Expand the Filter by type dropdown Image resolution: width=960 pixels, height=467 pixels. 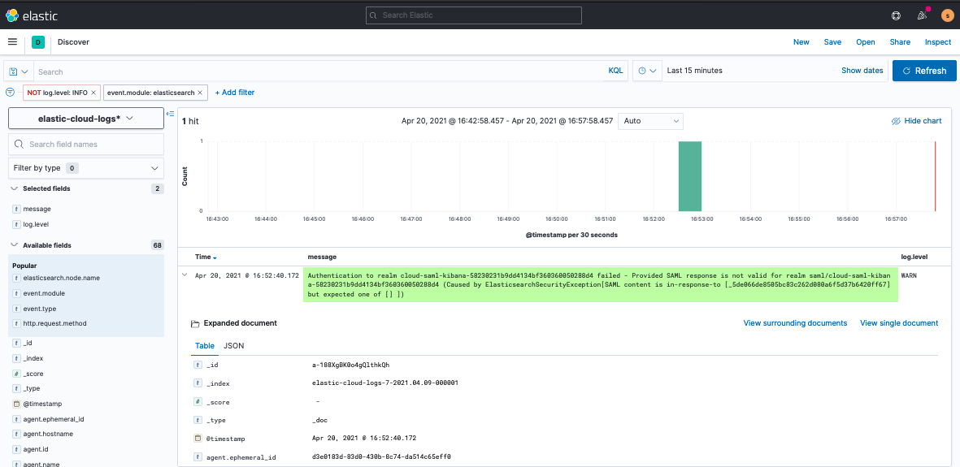pyautogui.click(x=85, y=168)
